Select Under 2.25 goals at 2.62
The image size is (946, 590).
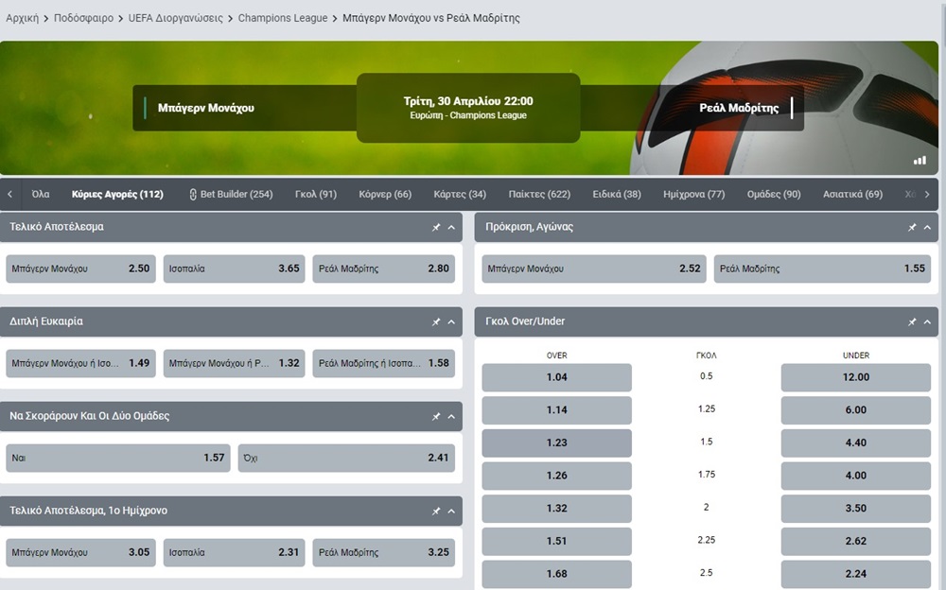pos(855,541)
